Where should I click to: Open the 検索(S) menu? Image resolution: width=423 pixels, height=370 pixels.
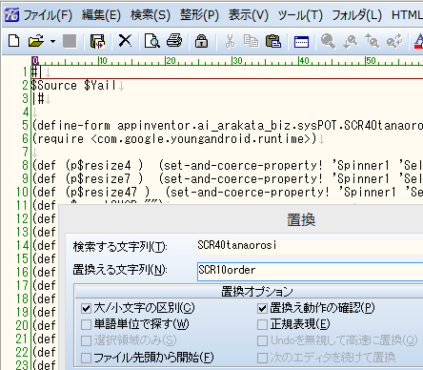point(151,15)
